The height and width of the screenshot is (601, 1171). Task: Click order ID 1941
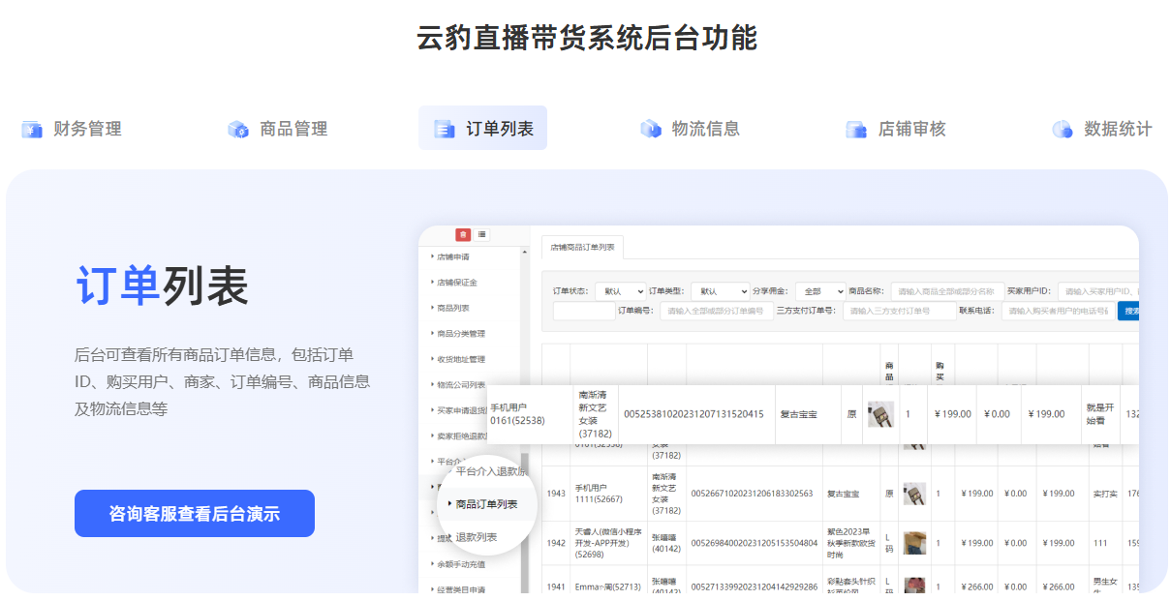click(556, 586)
